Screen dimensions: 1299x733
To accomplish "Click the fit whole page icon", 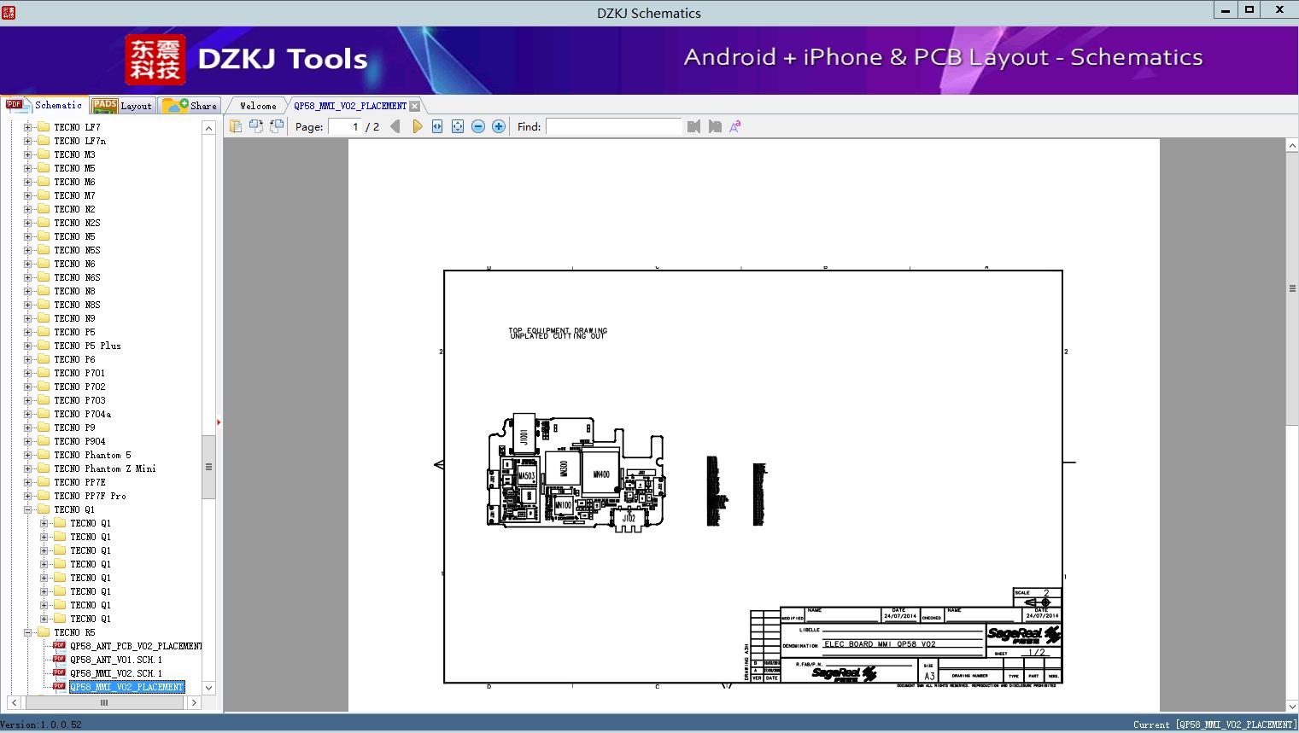I will [458, 126].
